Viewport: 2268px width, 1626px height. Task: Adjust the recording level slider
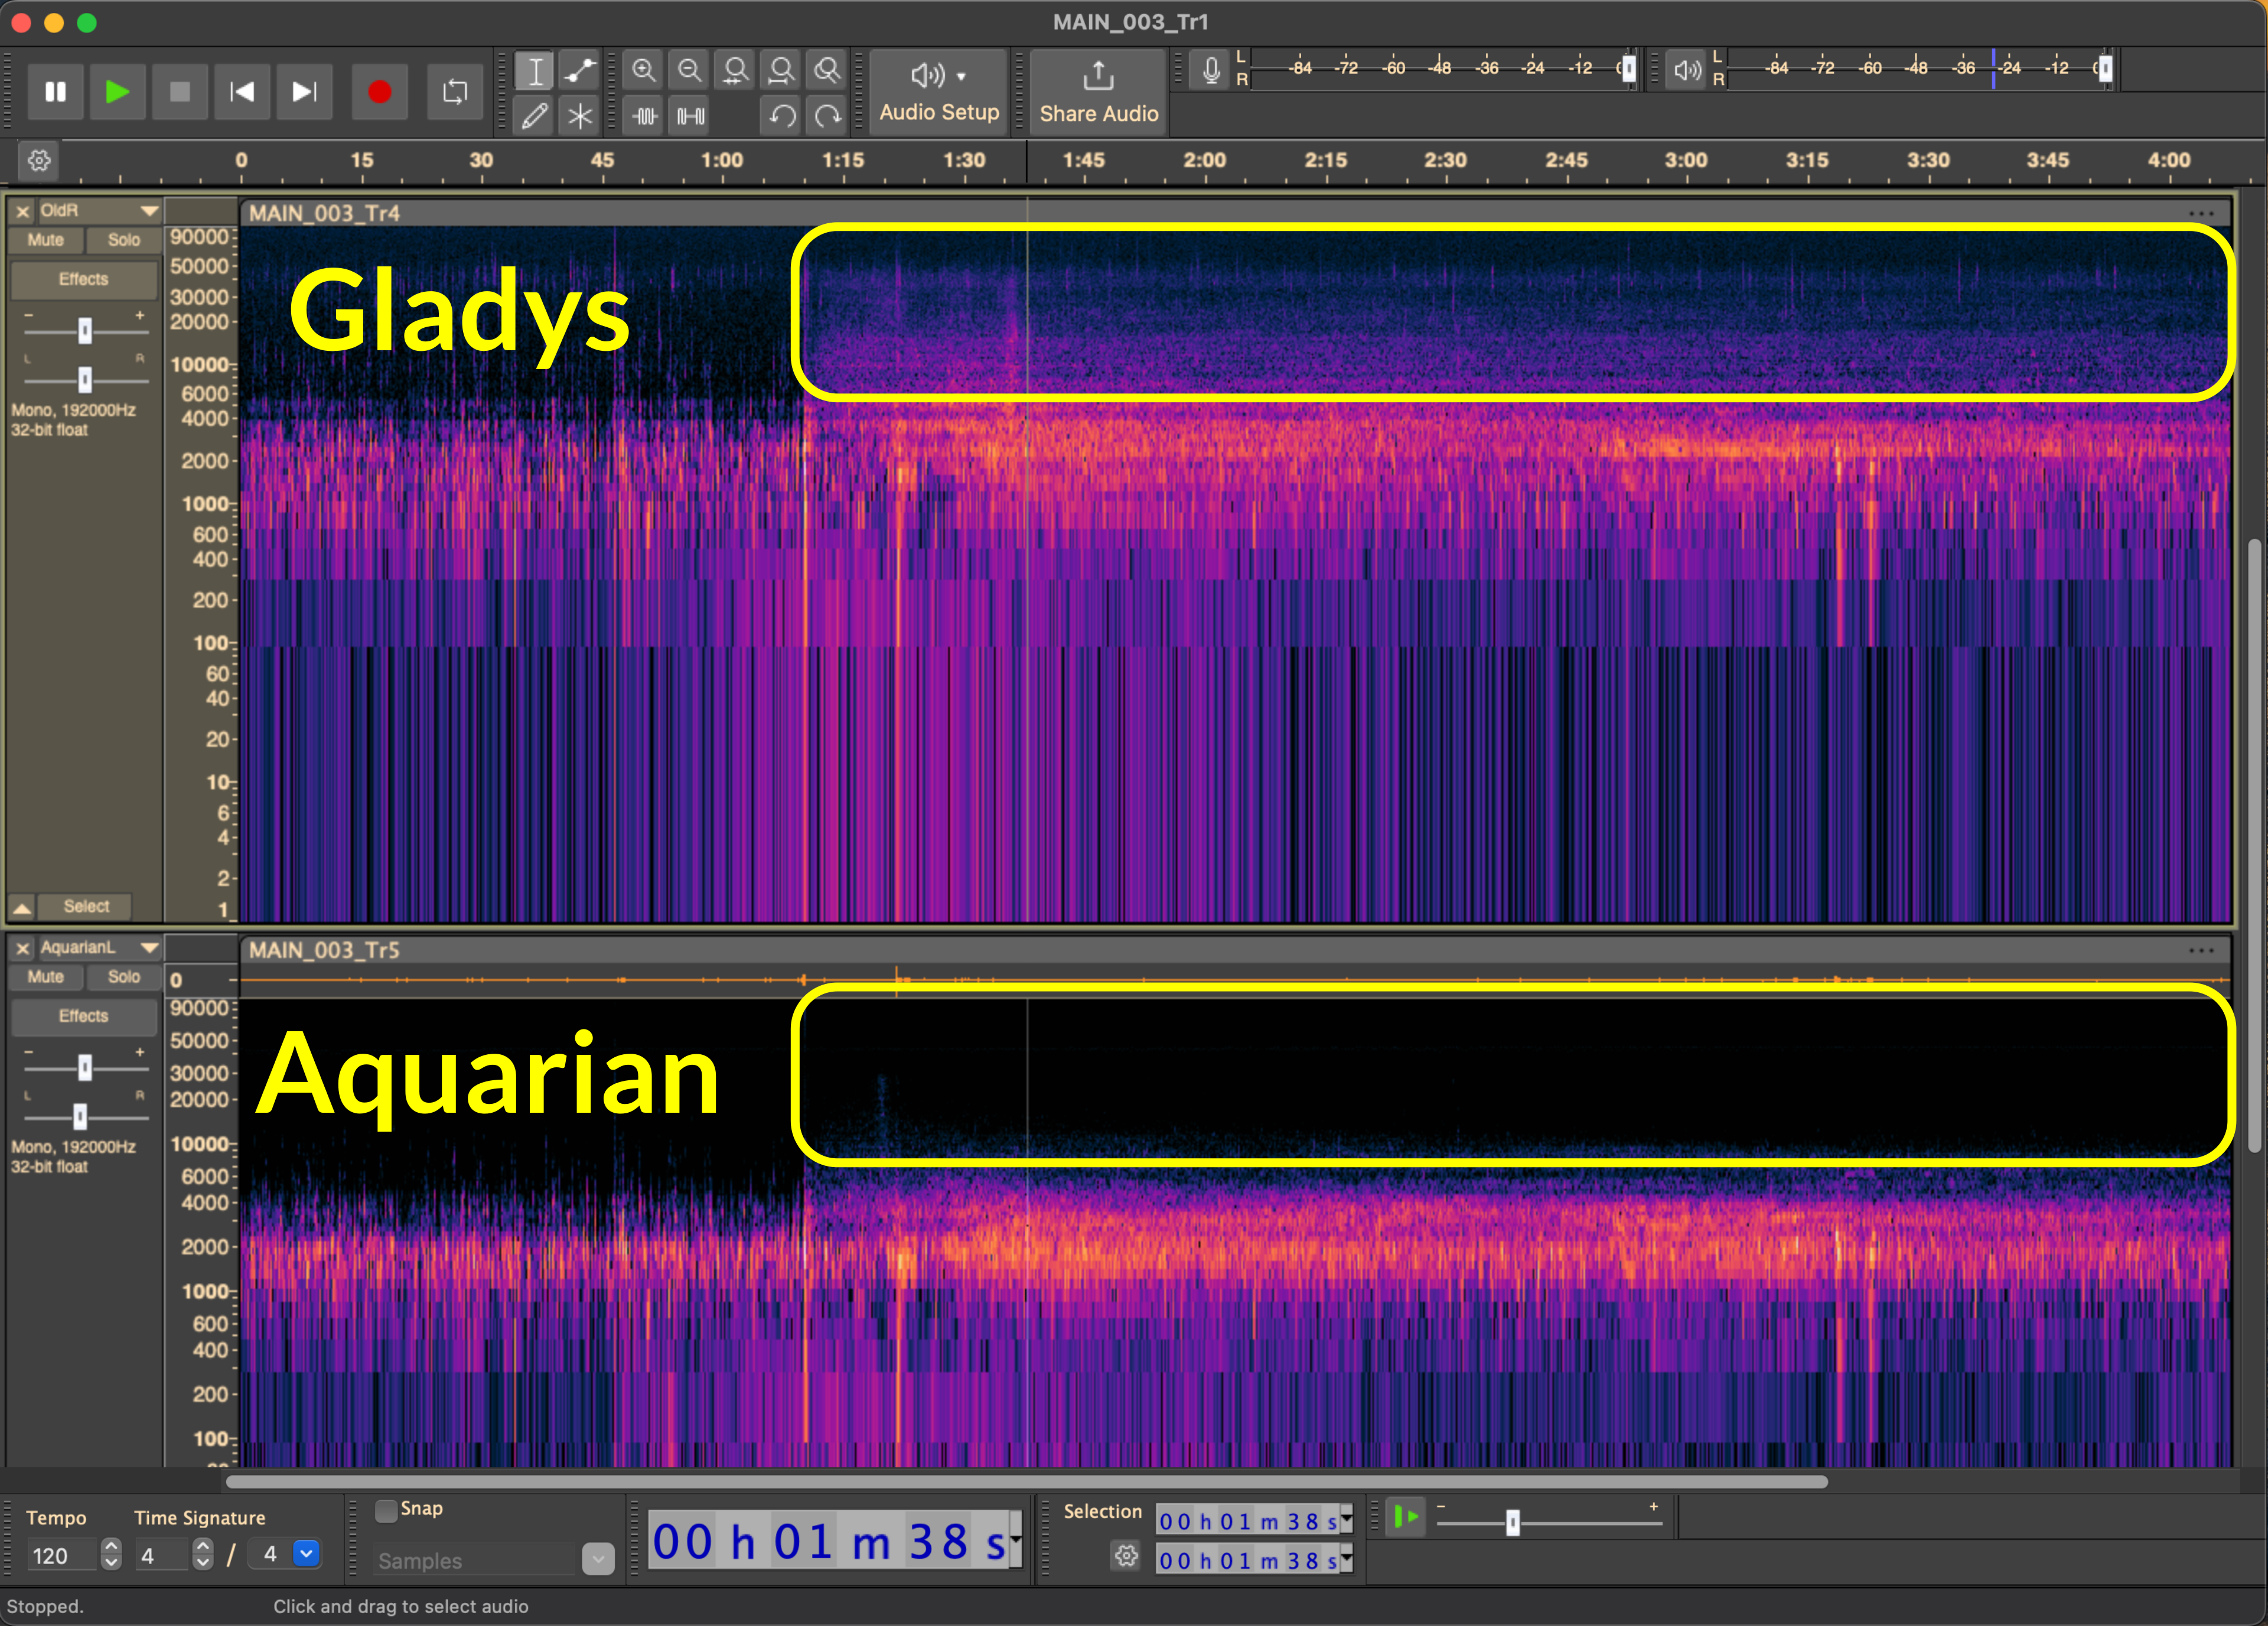click(1628, 69)
